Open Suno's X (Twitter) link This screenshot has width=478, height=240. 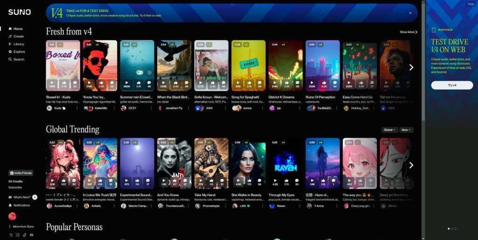[x=11, y=235]
